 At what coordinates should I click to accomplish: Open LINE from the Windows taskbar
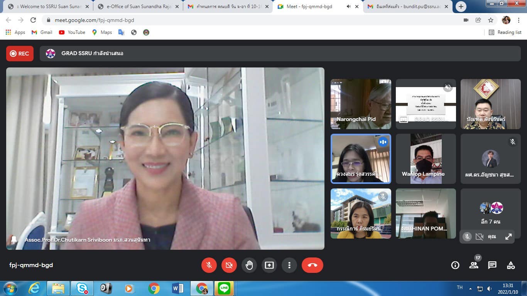224,288
